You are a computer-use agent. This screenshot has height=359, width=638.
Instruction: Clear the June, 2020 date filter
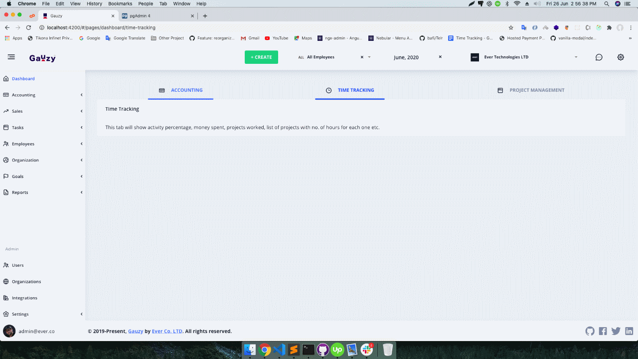(440, 57)
